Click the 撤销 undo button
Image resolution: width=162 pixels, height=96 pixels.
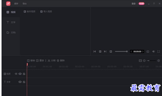click(x=31, y=61)
